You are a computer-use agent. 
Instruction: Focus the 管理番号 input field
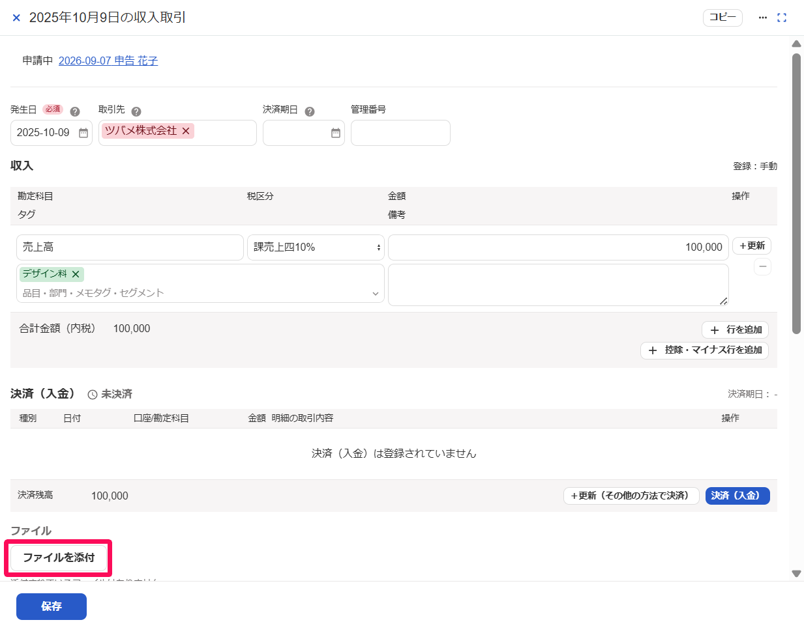point(400,133)
